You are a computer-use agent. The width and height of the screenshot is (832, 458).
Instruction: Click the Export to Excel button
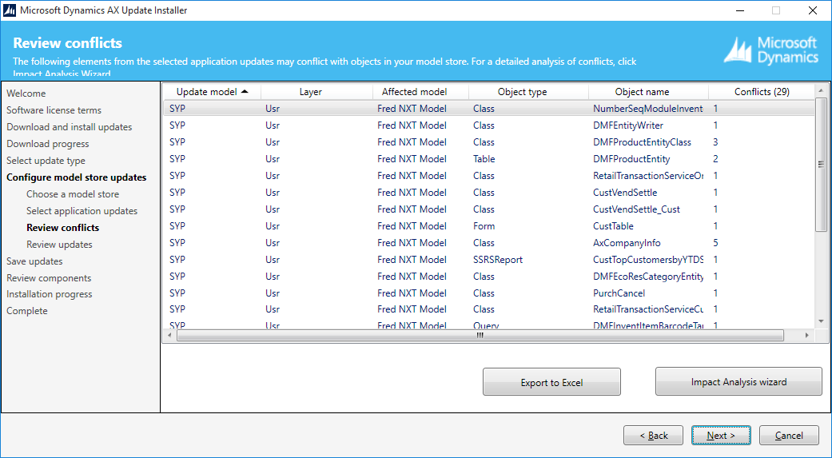551,382
